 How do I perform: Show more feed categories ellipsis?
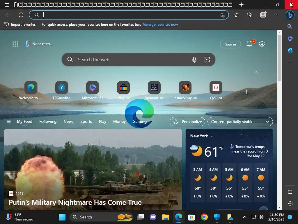pos(155,121)
